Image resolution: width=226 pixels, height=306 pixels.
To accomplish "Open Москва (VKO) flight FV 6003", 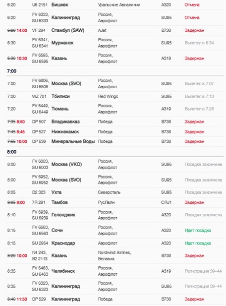I will (115, 164).
